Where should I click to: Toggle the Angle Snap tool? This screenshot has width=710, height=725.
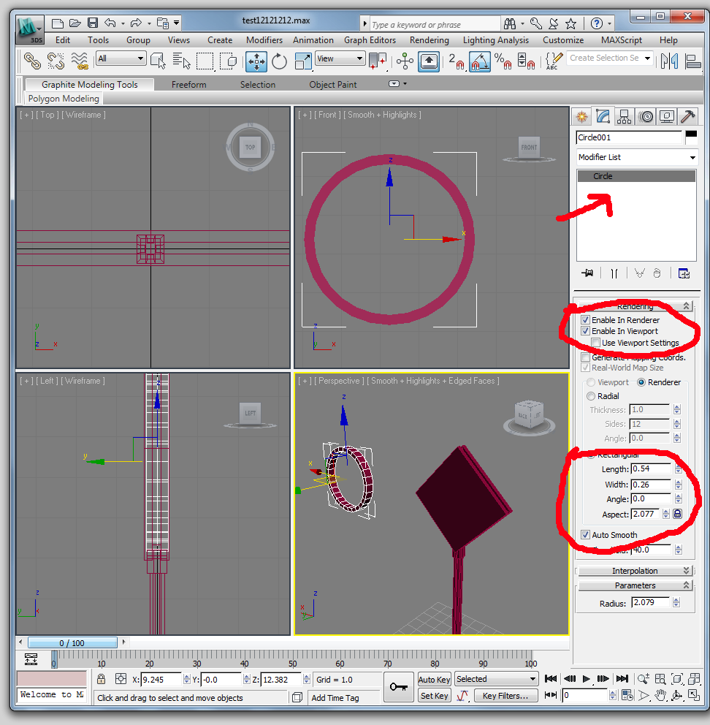pyautogui.click(x=479, y=61)
